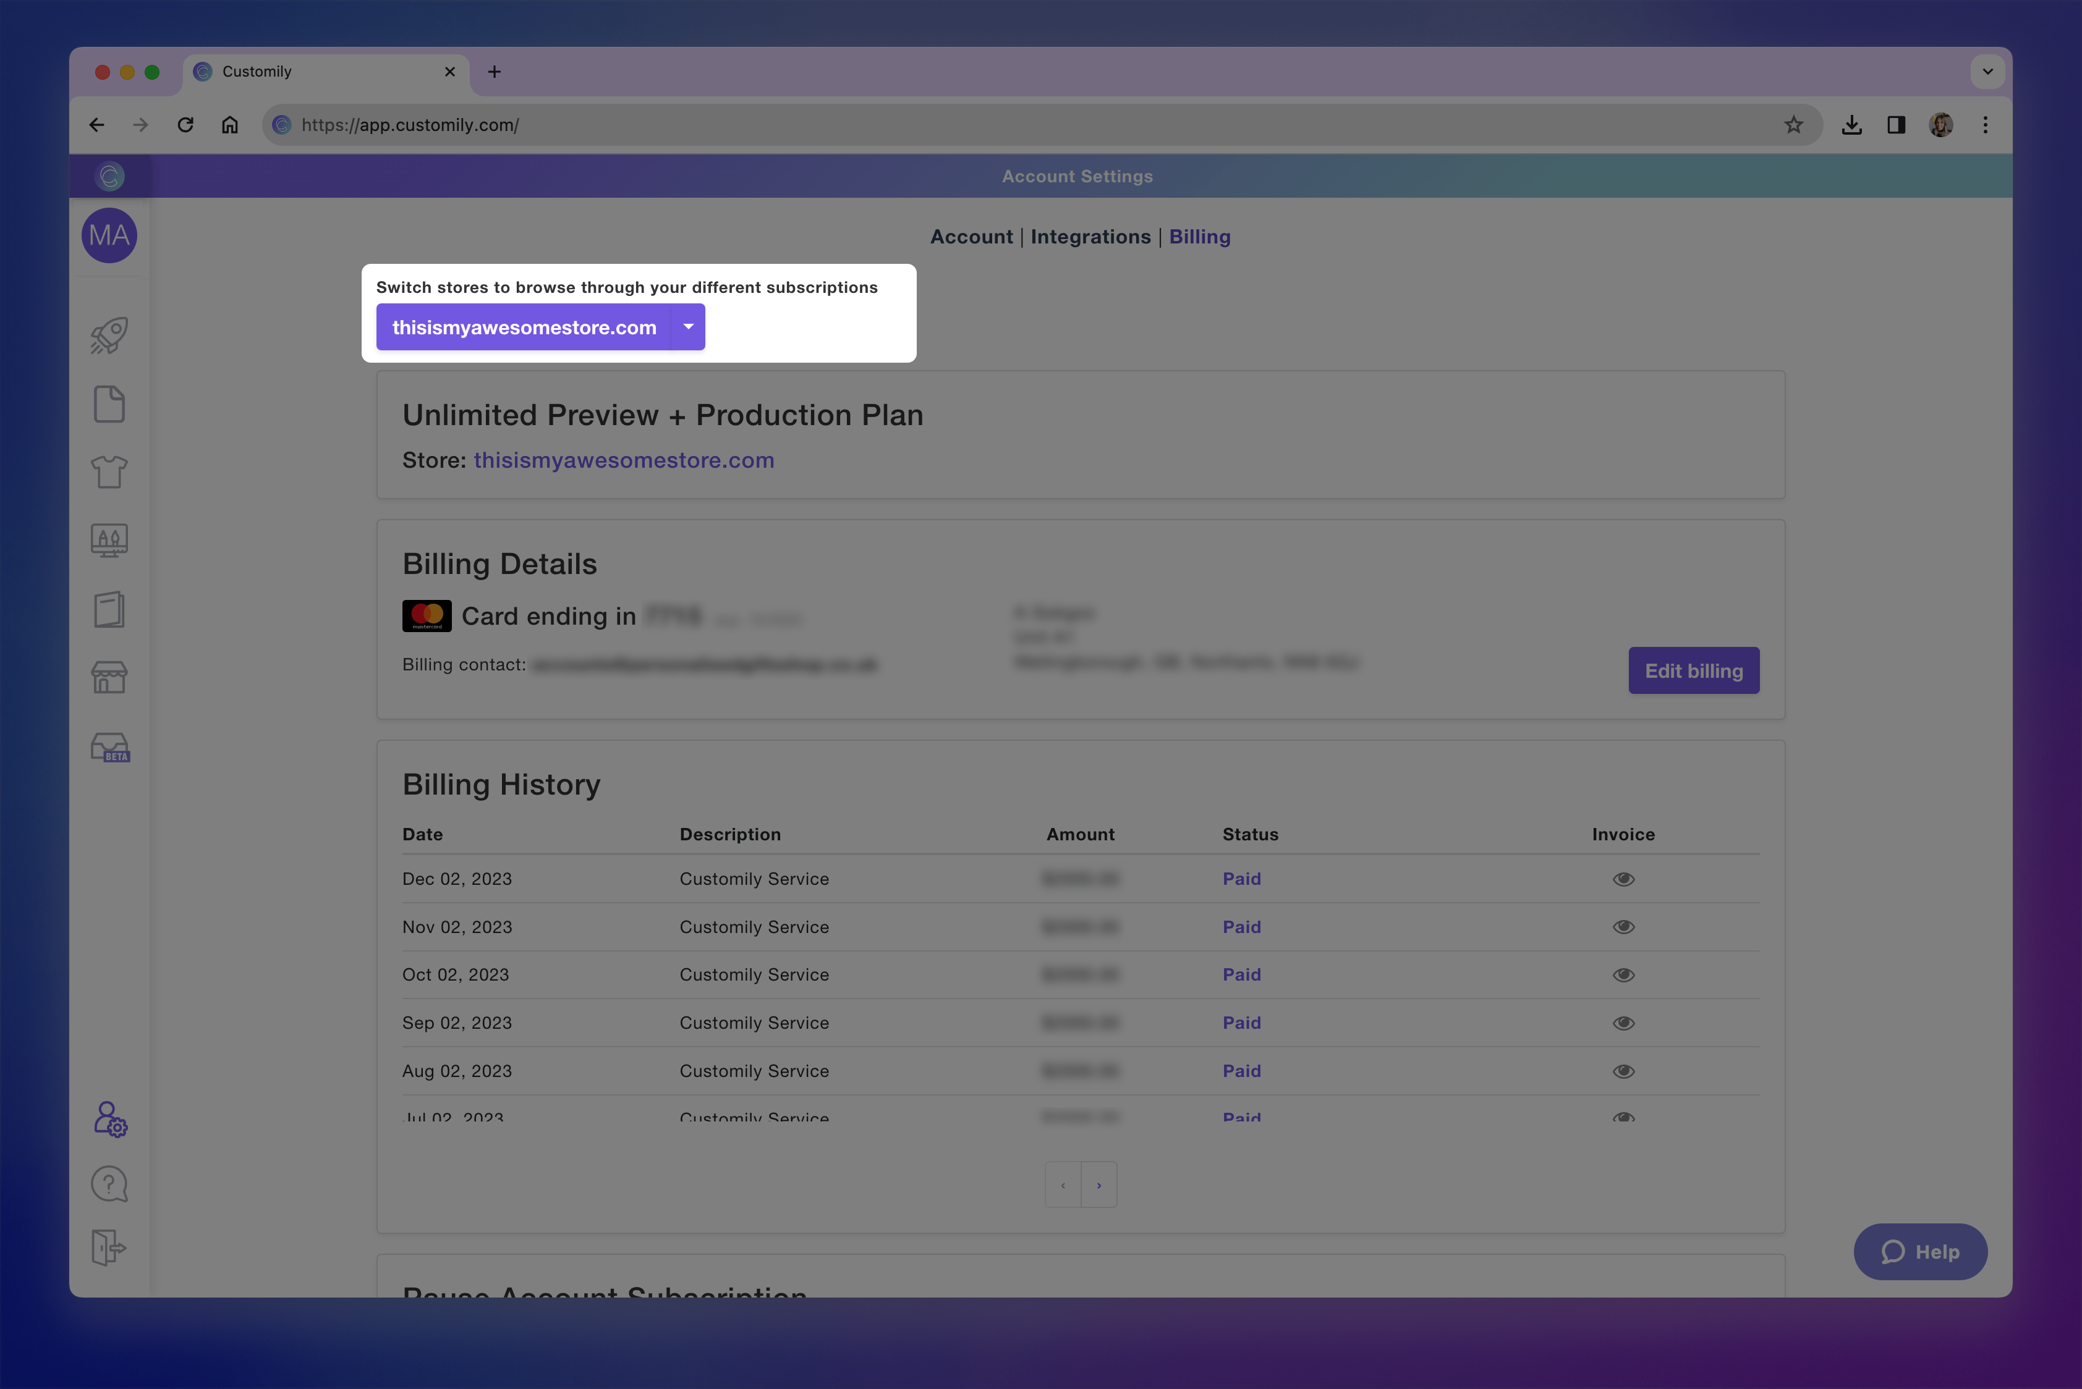Click the rocket launch icon in sidebar
2082x1389 pixels.
(x=109, y=336)
